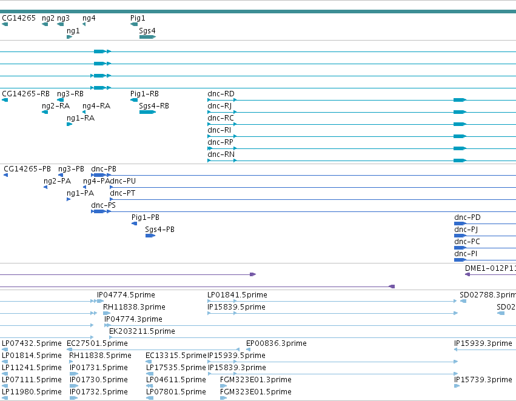
Task: Click the ng2 gene label
Action: 48,18
